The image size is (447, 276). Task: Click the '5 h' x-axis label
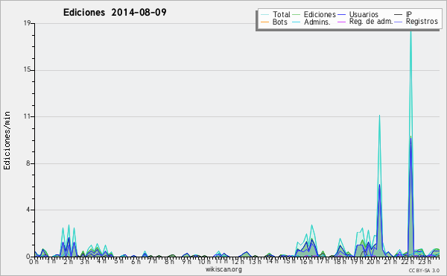coord(118,261)
